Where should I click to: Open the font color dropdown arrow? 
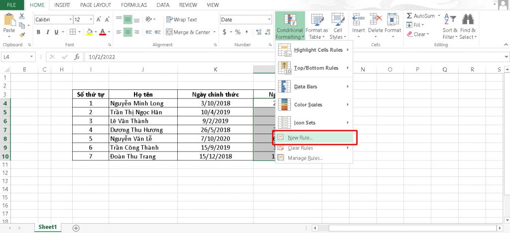pyautogui.click(x=109, y=32)
